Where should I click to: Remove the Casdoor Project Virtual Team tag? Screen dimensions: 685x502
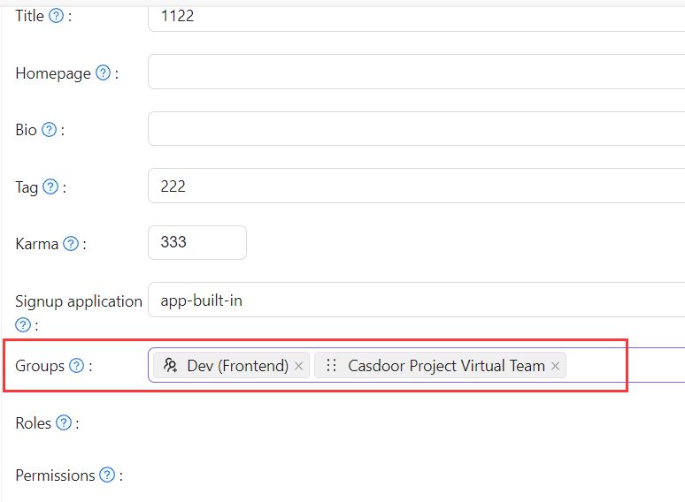coord(555,366)
